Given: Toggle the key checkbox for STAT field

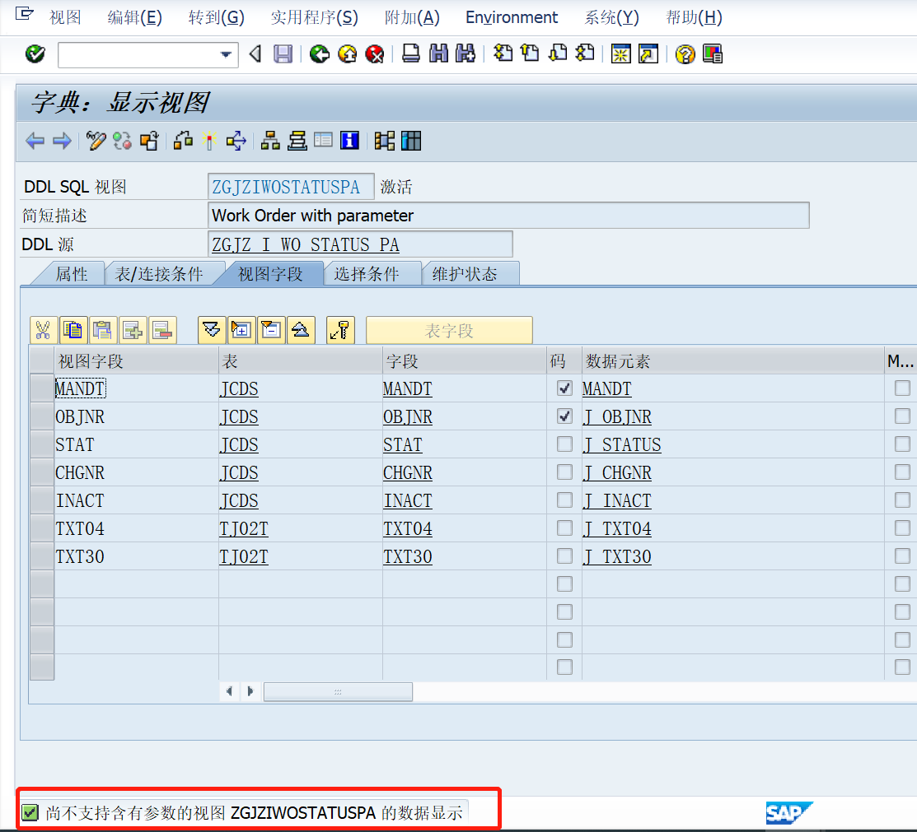Looking at the screenshot, I should [564, 444].
